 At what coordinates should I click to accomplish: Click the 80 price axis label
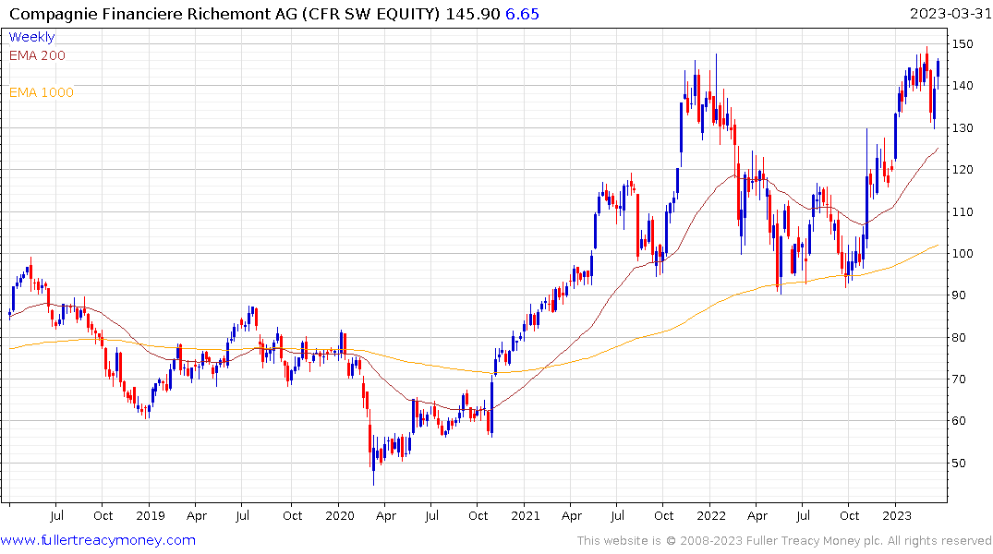[960, 337]
